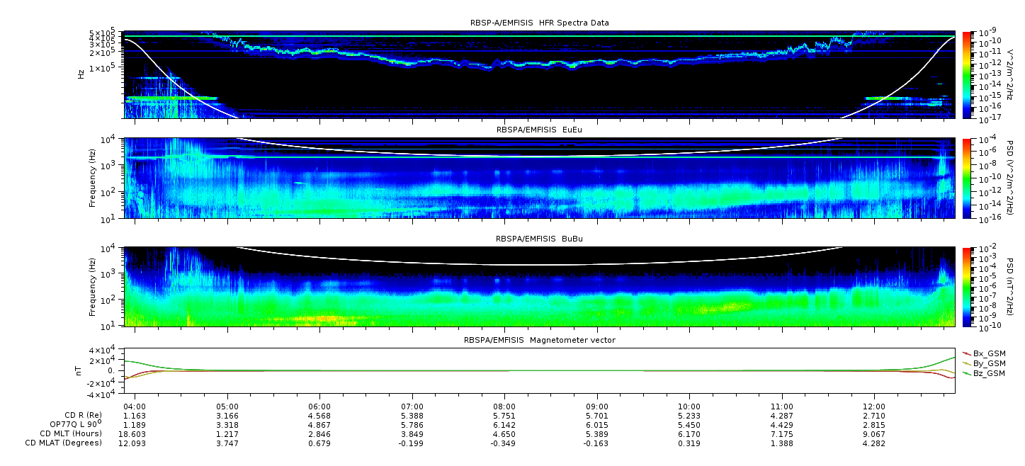Click the 08:00 time axis label
The height and width of the screenshot is (466, 1025).
tap(504, 407)
